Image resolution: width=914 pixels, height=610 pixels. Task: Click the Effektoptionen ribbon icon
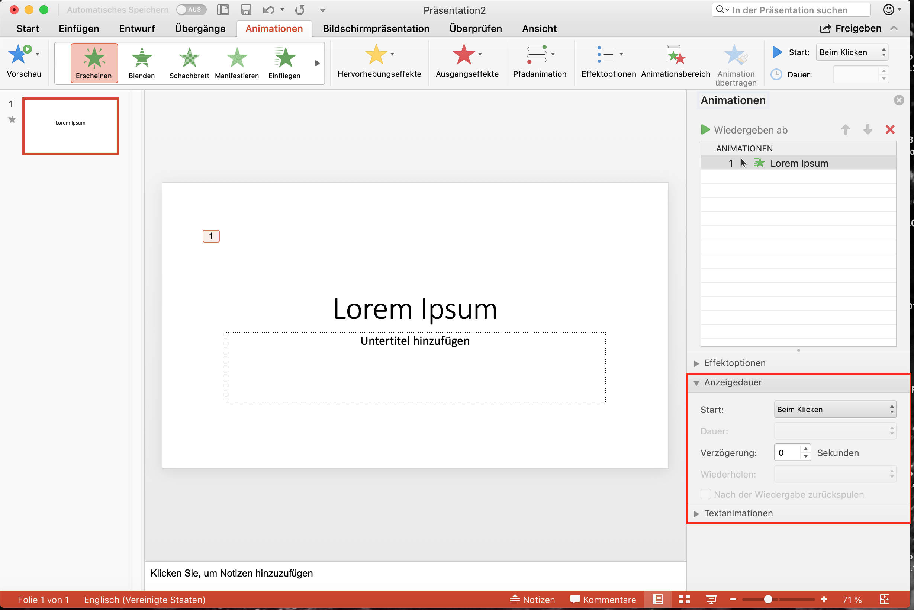click(x=605, y=54)
